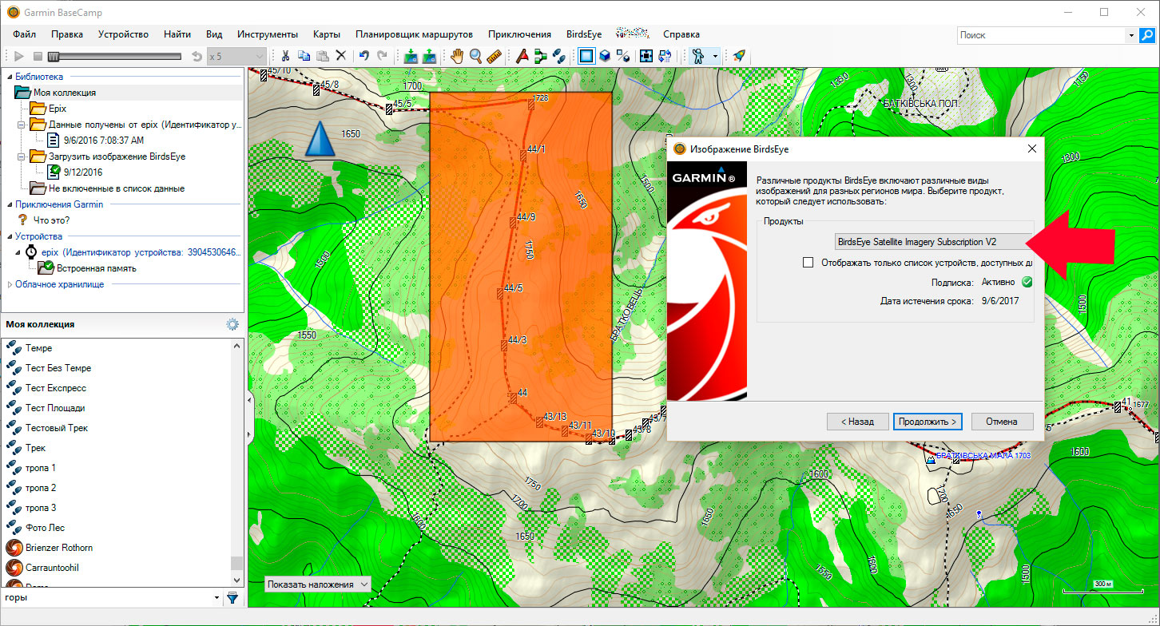Collapse the Загрузить изображение BirdsEye folder

[22, 156]
